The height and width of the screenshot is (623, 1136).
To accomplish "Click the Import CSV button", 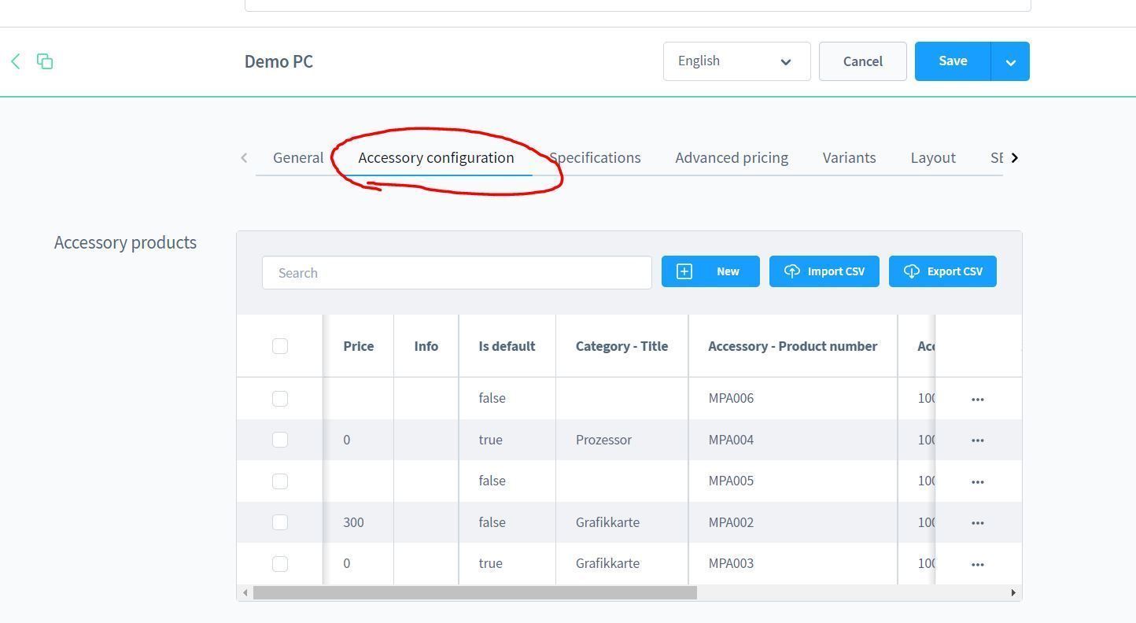I will coord(824,271).
